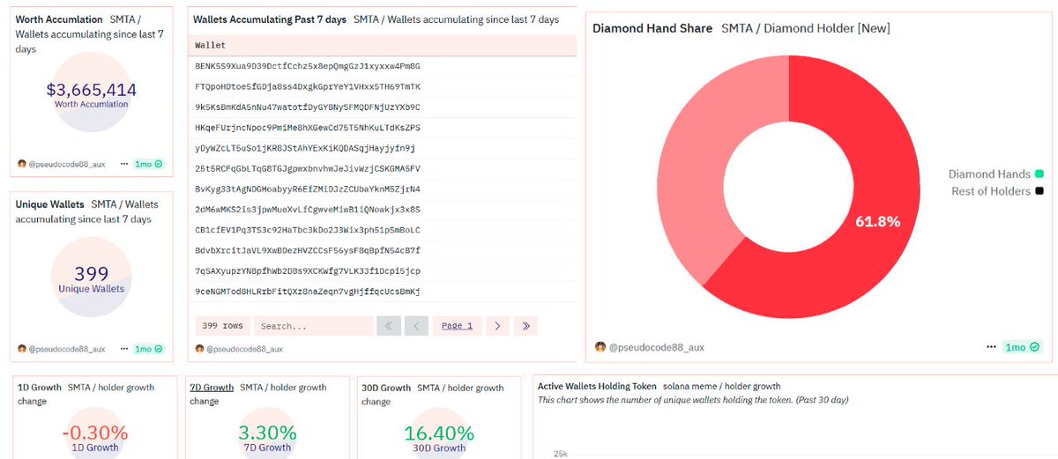
Task: Open @pseudocode88_aux profile on Diamond Hand Share card
Action: coord(657,348)
